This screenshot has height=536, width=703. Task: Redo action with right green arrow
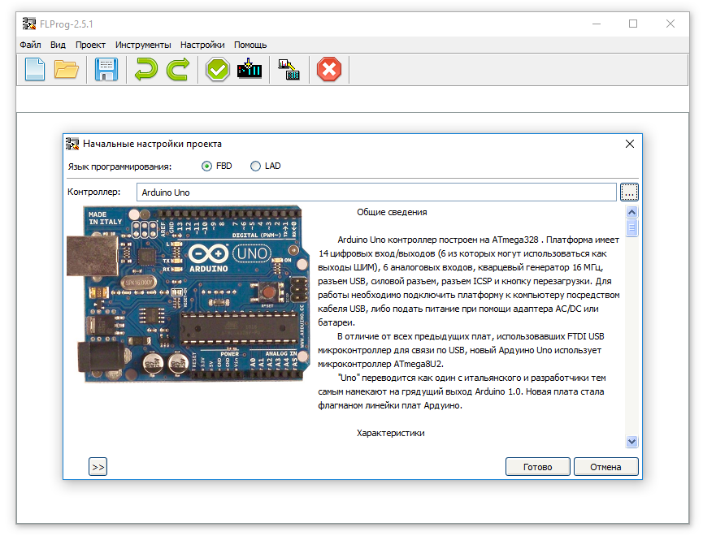click(x=178, y=70)
